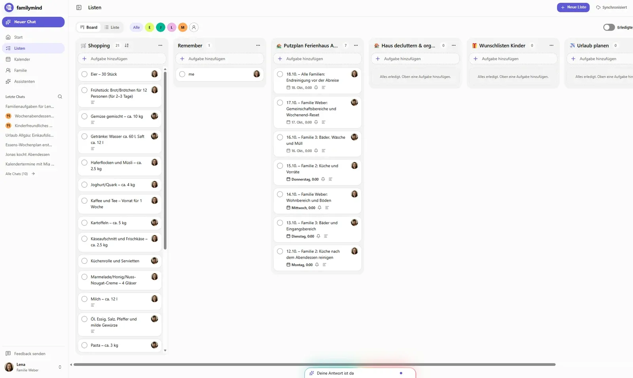The height and width of the screenshot is (378, 633).
Task: Filter by the unassigned person icon
Action: 194,27
